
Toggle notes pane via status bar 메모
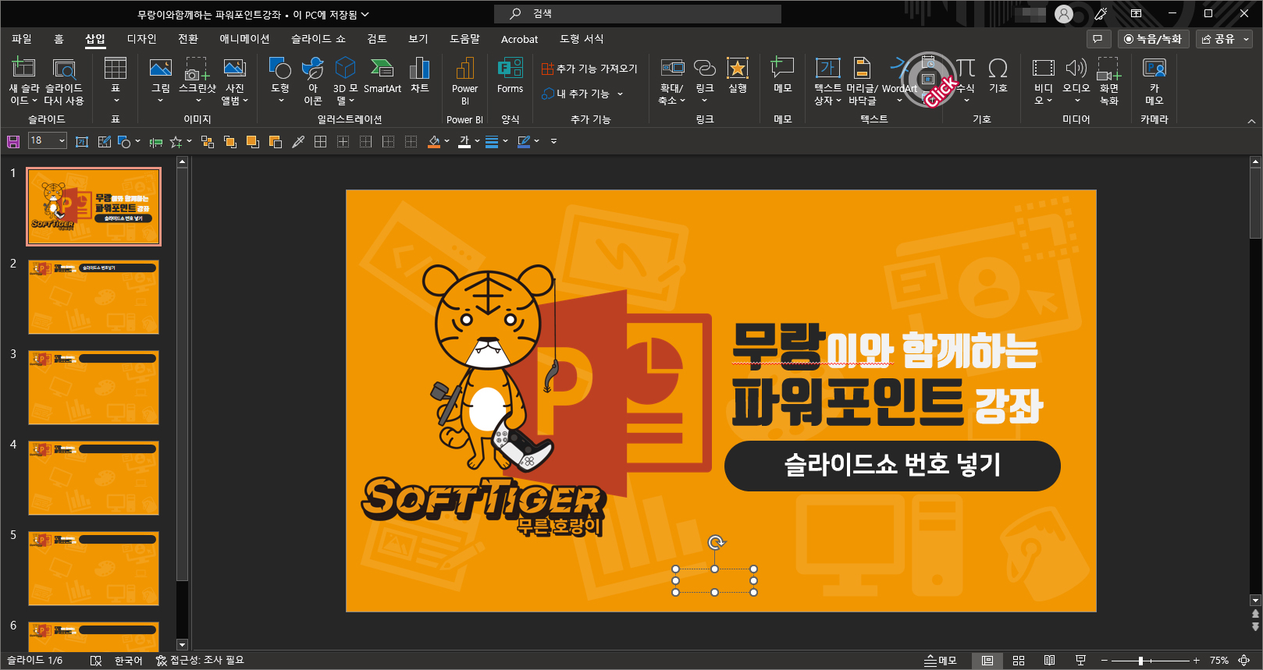pos(940,661)
